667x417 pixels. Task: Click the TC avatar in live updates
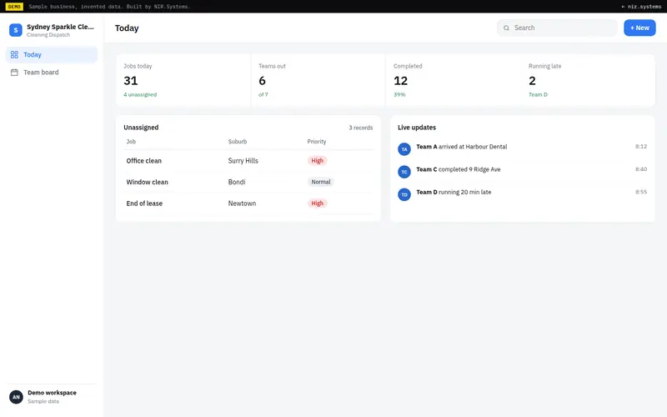point(404,172)
